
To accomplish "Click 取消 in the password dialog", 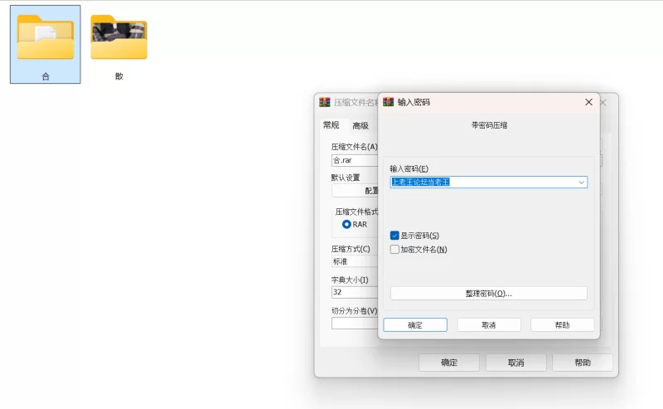I will (489, 324).
